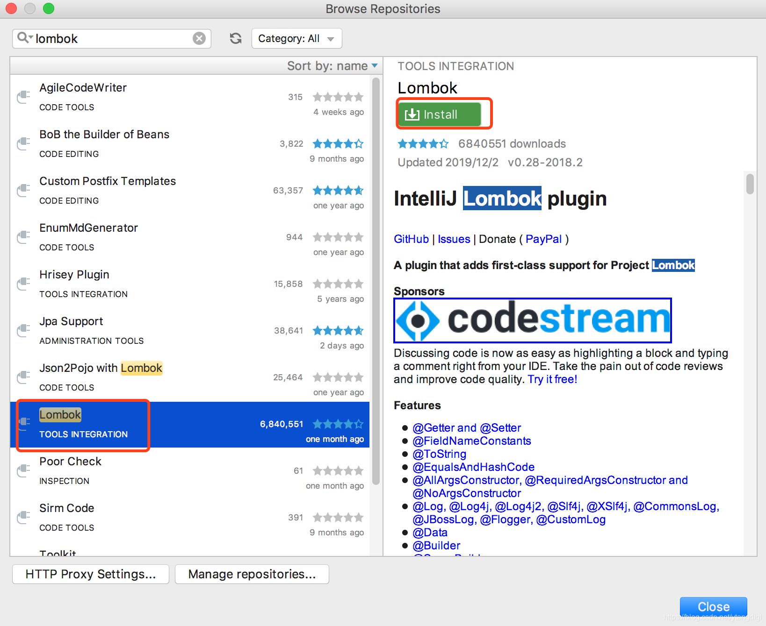Click the plugin icon next to Hrisey Plugin
This screenshot has height=626, width=766.
click(x=23, y=284)
